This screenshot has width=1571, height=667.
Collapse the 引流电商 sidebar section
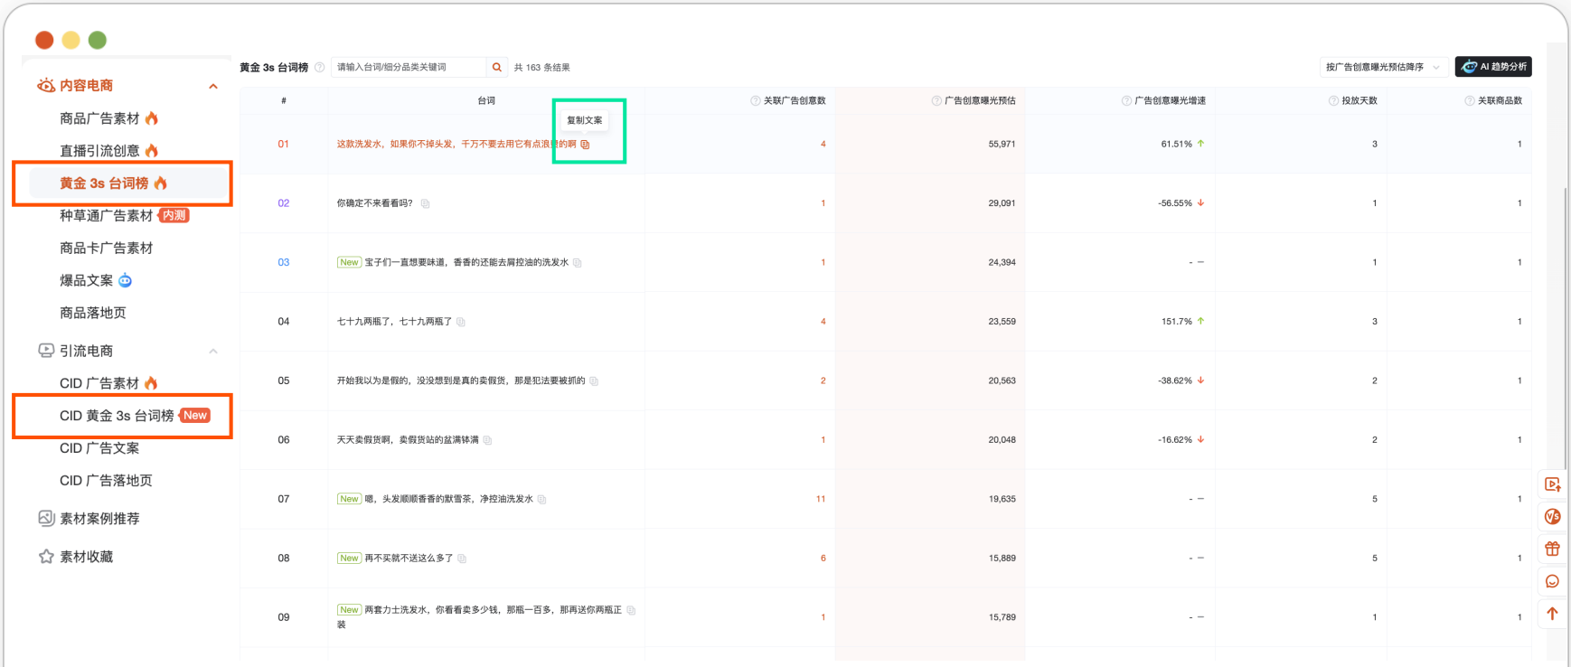(213, 351)
